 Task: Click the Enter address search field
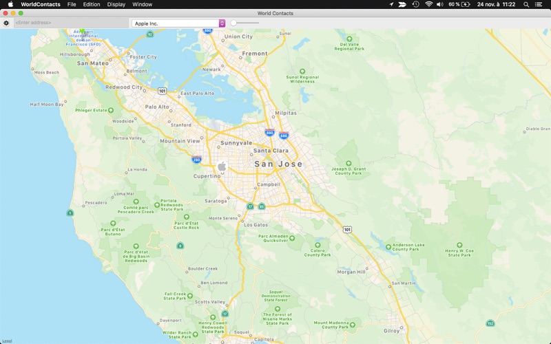tap(72, 23)
